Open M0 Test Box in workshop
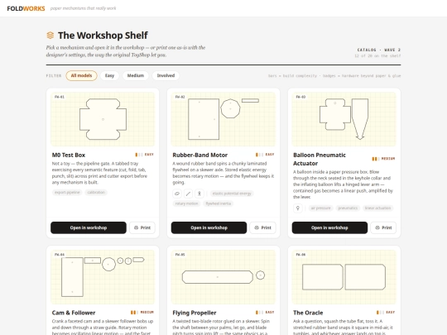447x335 pixels. point(89,227)
